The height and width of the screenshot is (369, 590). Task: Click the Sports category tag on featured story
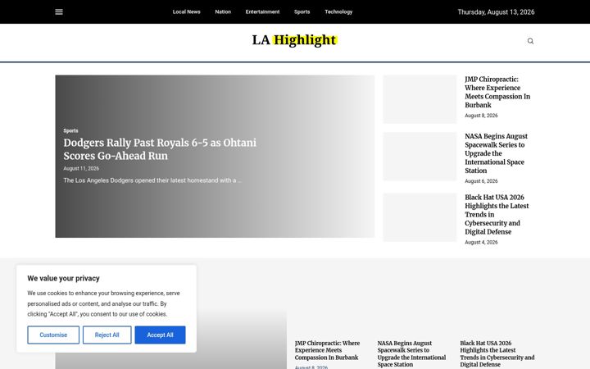tap(70, 130)
